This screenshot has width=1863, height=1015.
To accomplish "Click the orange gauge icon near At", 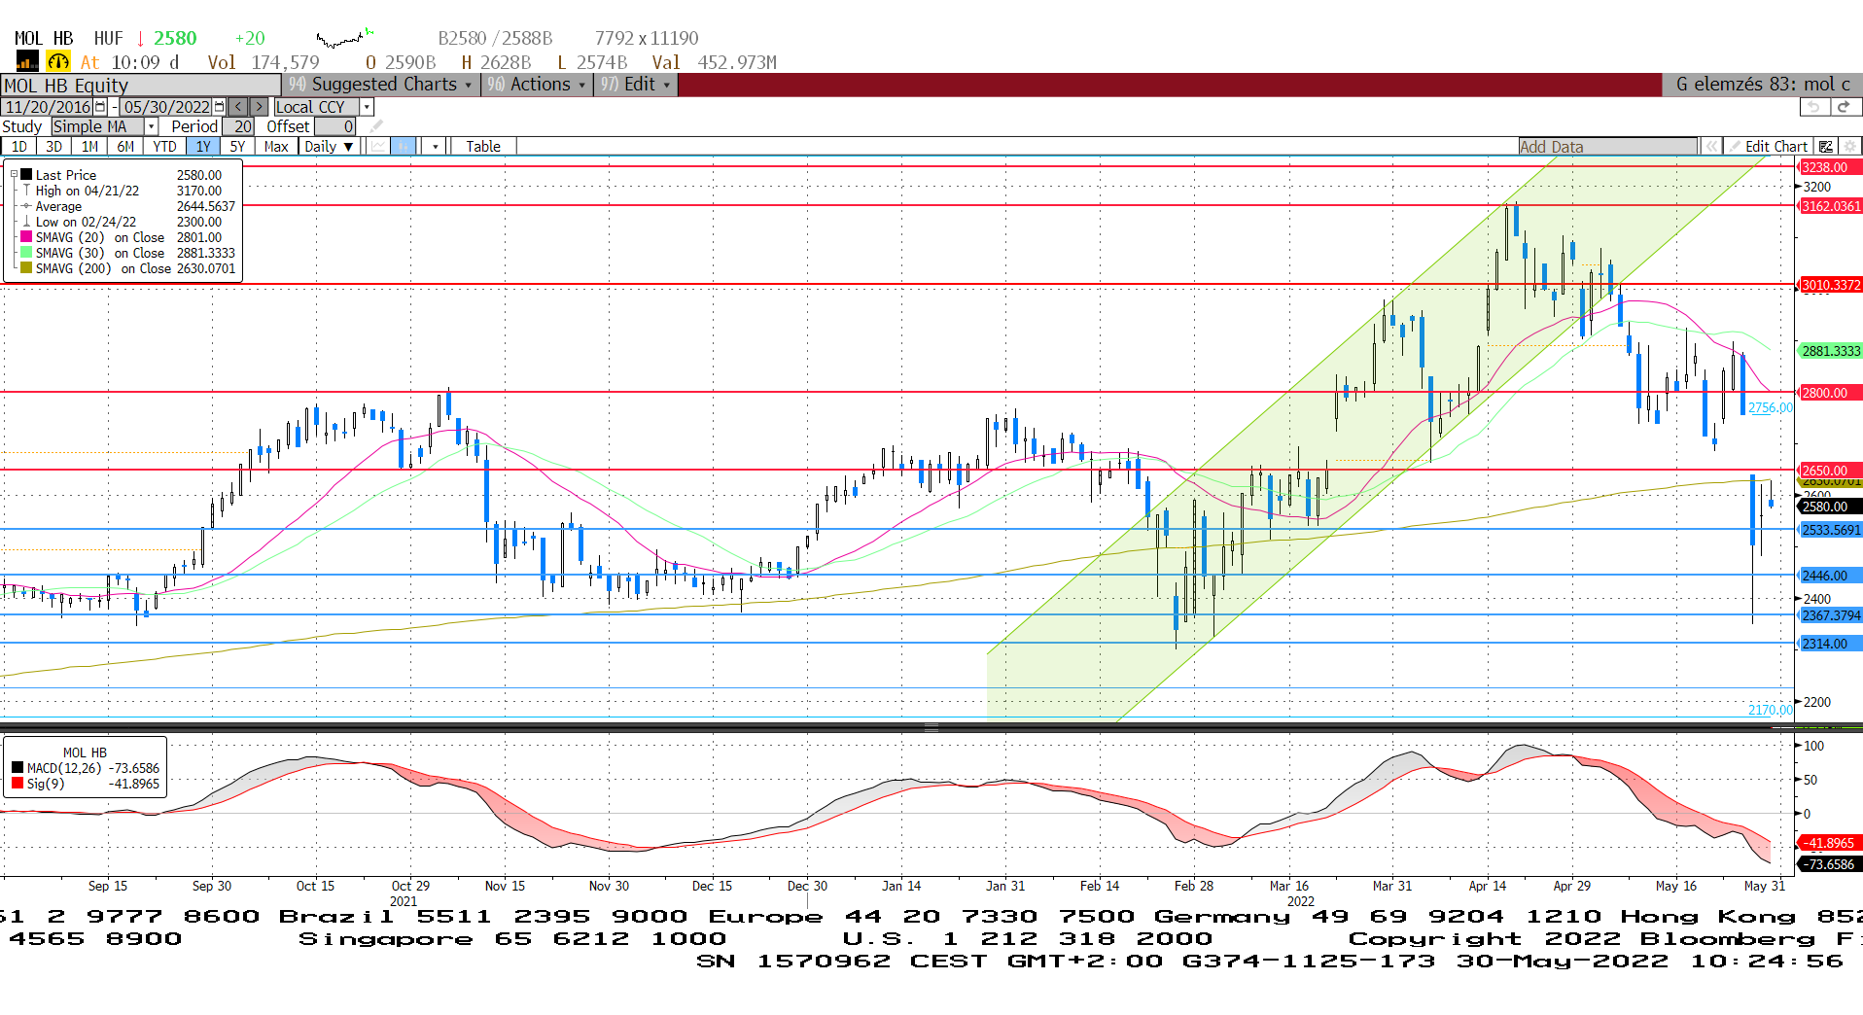I will pos(58,62).
